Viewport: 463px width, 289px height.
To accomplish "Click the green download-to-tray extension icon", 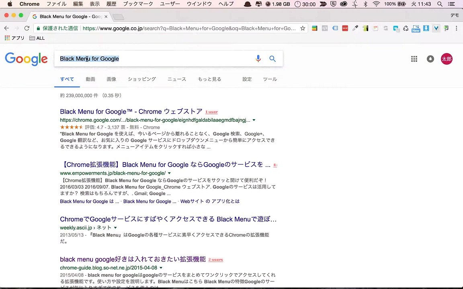I will 446,28.
